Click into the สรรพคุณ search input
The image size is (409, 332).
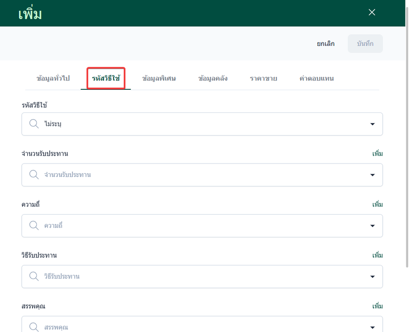[x=202, y=324]
